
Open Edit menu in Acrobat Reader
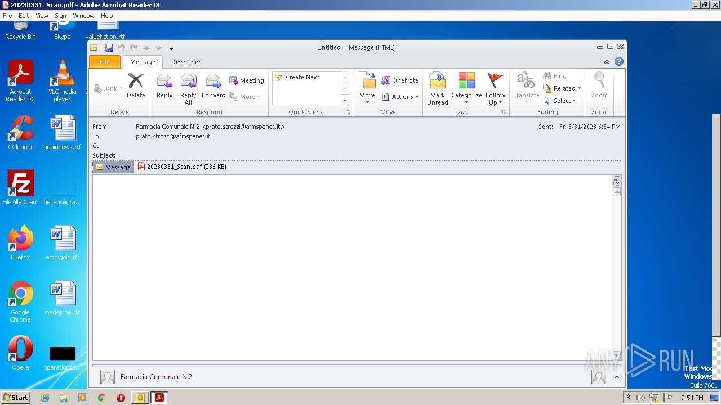[x=24, y=16]
